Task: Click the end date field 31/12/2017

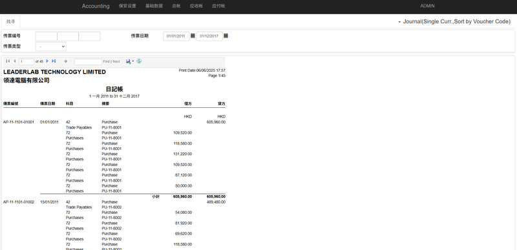Action: 209,36
